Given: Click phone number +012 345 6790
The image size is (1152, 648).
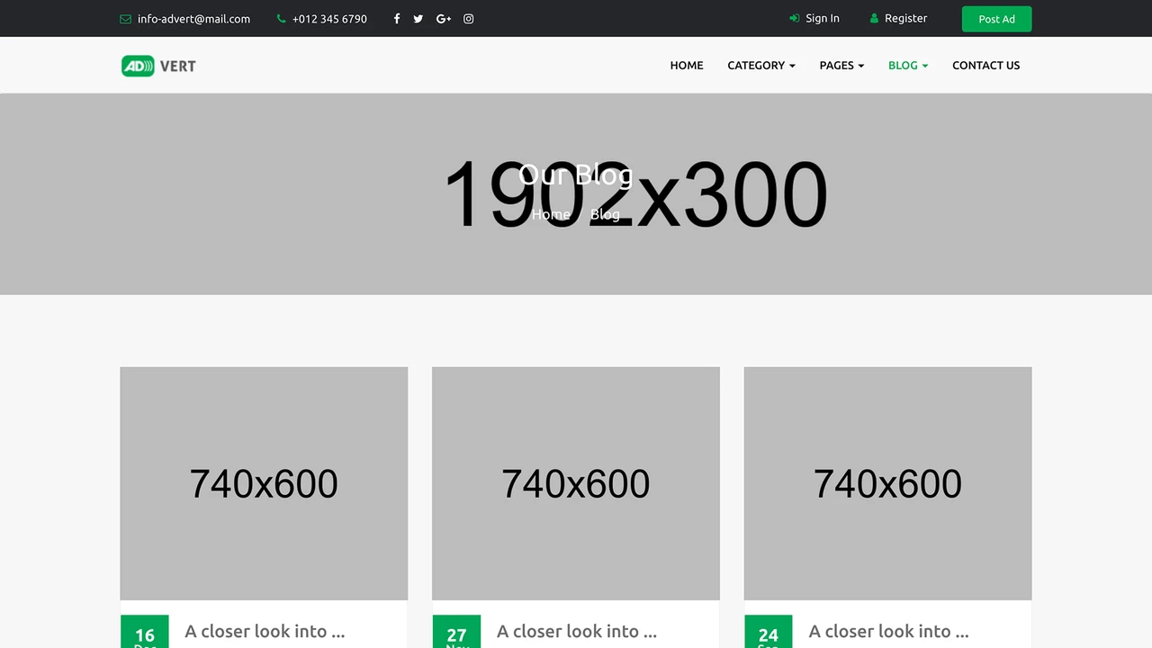Looking at the screenshot, I should point(329,19).
